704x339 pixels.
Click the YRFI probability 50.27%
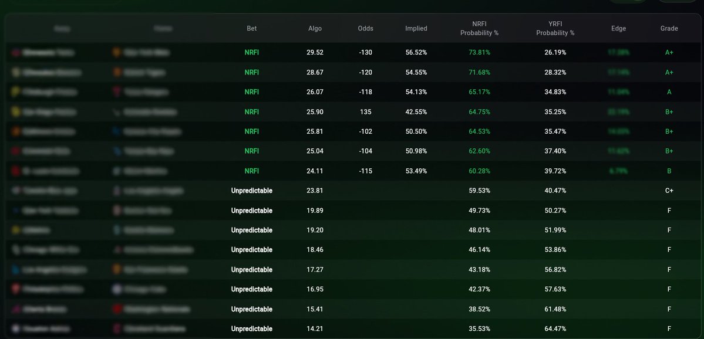(555, 211)
